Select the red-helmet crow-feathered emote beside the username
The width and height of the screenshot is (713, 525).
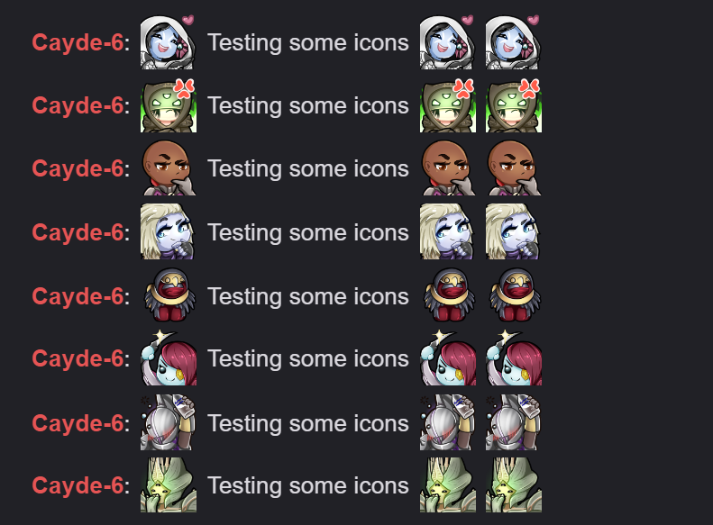(170, 295)
